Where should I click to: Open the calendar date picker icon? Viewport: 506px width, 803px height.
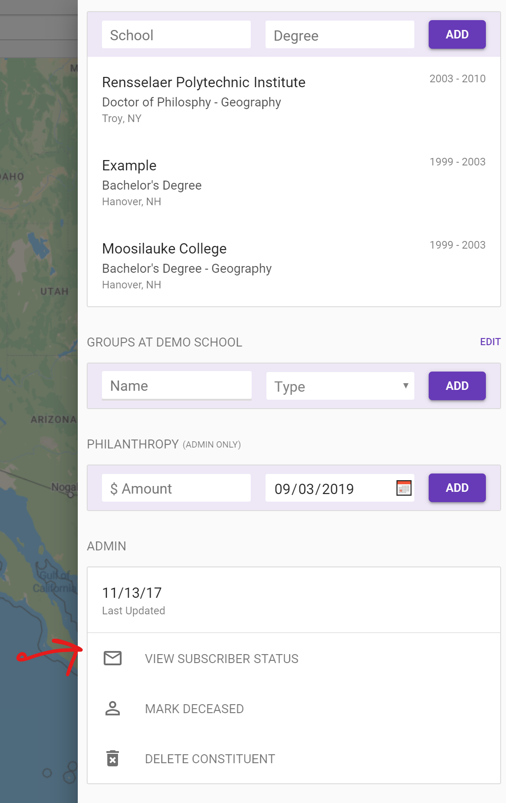(404, 488)
